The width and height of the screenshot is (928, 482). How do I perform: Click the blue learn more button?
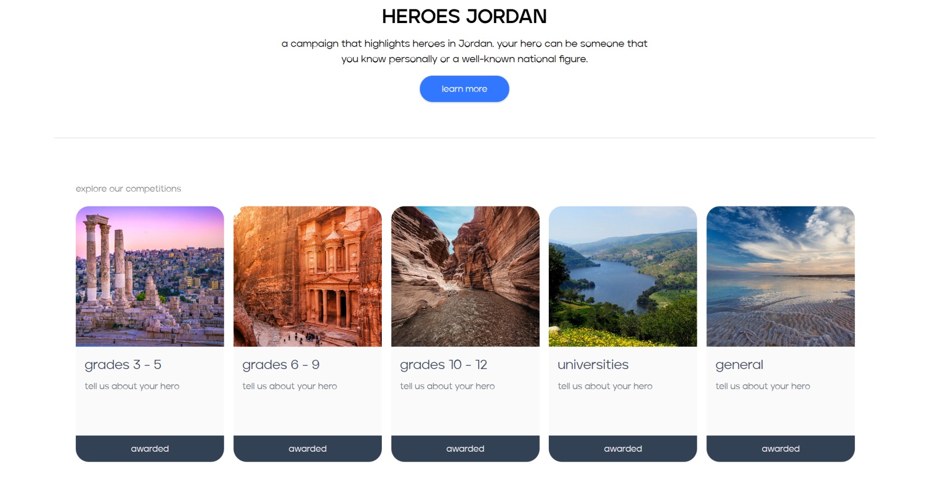(464, 89)
